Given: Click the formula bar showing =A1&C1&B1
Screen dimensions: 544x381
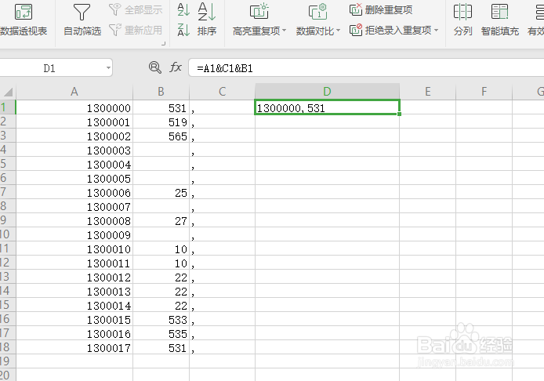Looking at the screenshot, I should point(366,68).
